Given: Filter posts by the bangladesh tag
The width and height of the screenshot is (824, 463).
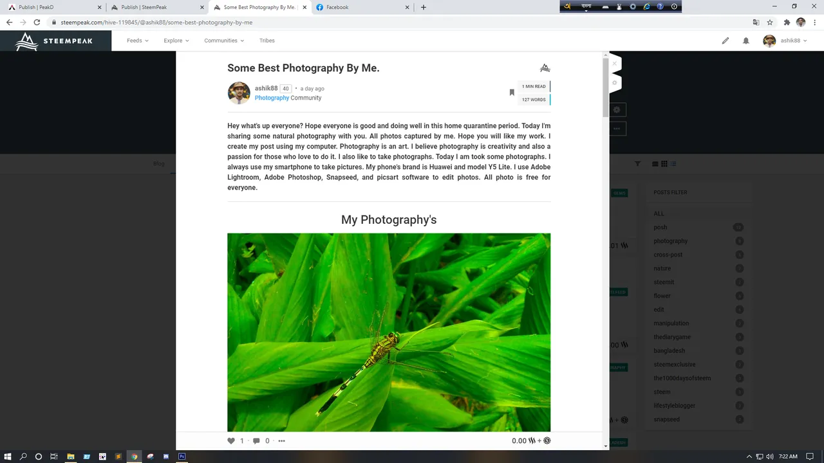Looking at the screenshot, I should click(x=669, y=350).
